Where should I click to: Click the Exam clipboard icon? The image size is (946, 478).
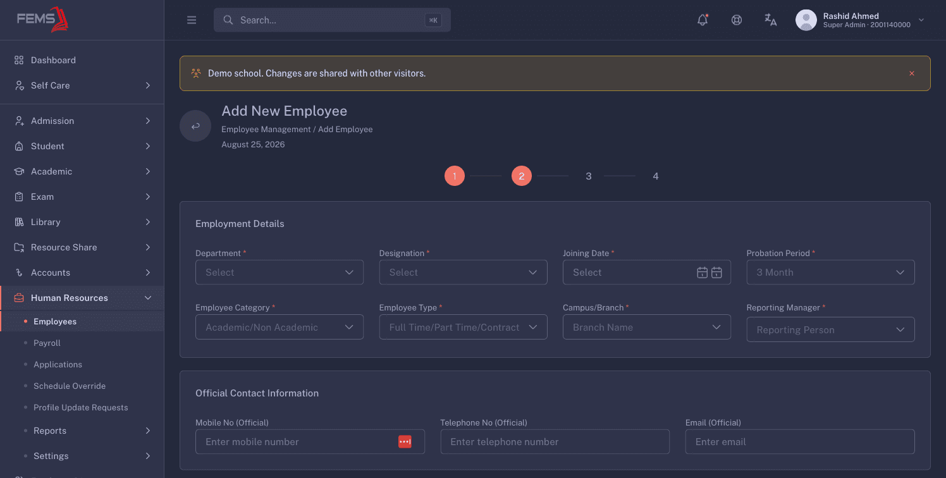[x=19, y=197]
